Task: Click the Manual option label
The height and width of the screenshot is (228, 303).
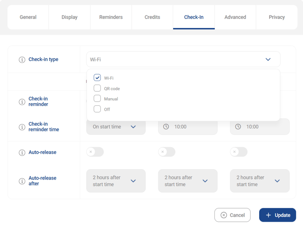Action: coord(111,99)
